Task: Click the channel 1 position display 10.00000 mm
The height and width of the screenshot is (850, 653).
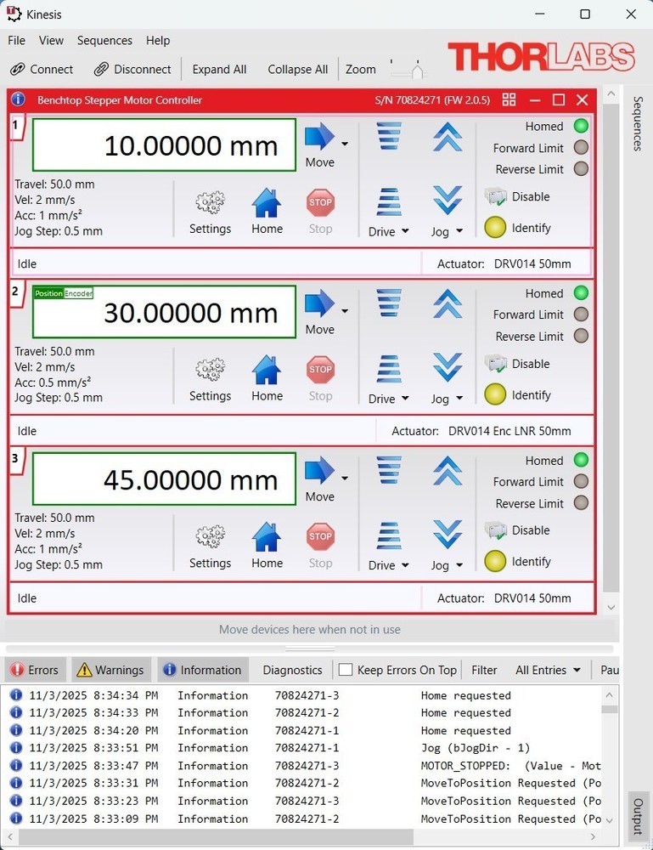Action: [164, 145]
